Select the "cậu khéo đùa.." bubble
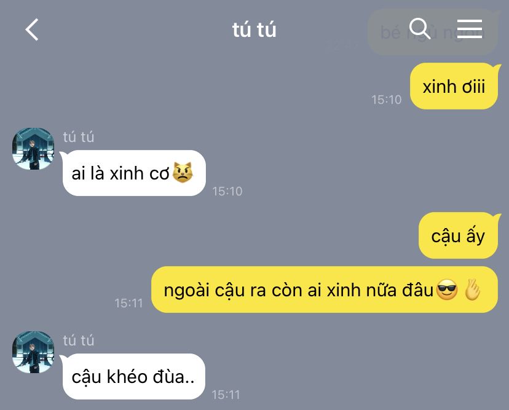 click(134, 377)
